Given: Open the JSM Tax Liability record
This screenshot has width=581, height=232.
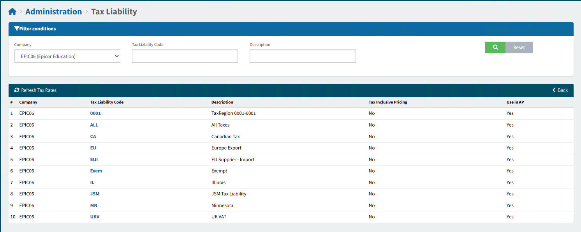Looking at the screenshot, I should pos(94,193).
